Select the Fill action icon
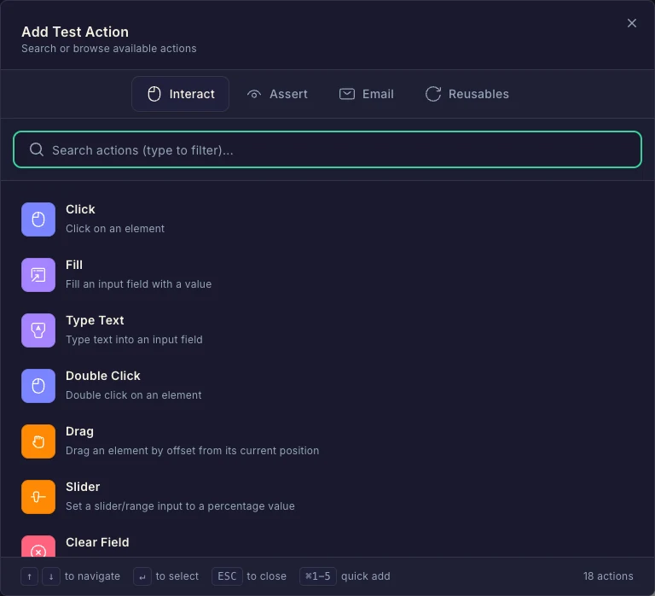 click(x=38, y=275)
